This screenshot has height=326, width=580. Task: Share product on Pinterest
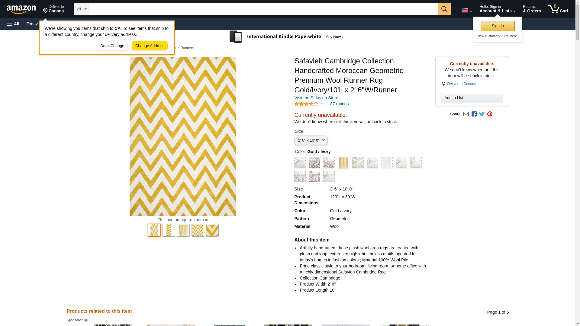point(490,114)
